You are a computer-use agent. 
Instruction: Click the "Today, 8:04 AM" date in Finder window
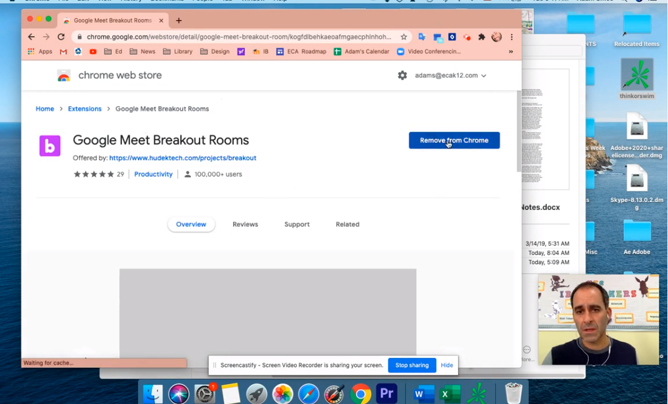click(x=549, y=253)
